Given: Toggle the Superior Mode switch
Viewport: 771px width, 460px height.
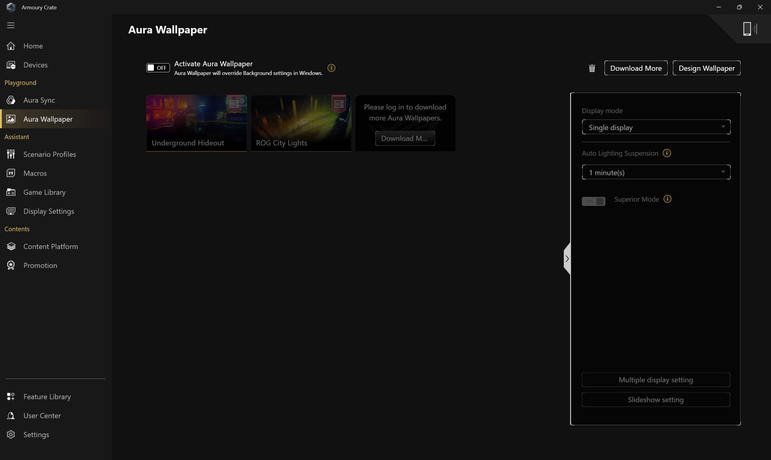Looking at the screenshot, I should pos(593,201).
